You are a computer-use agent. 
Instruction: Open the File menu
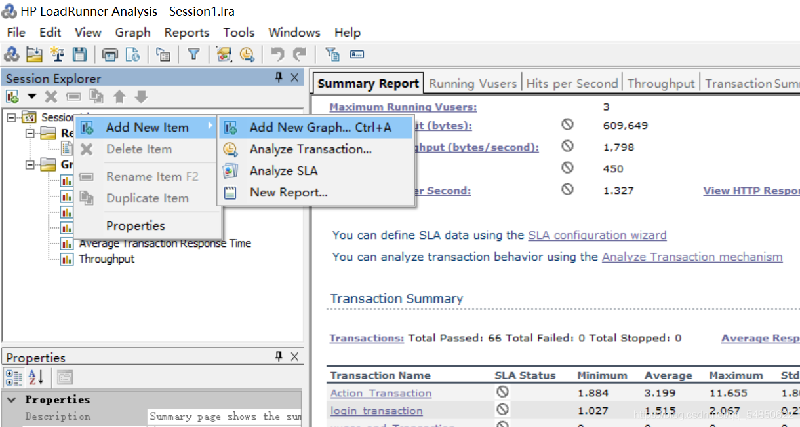click(16, 32)
